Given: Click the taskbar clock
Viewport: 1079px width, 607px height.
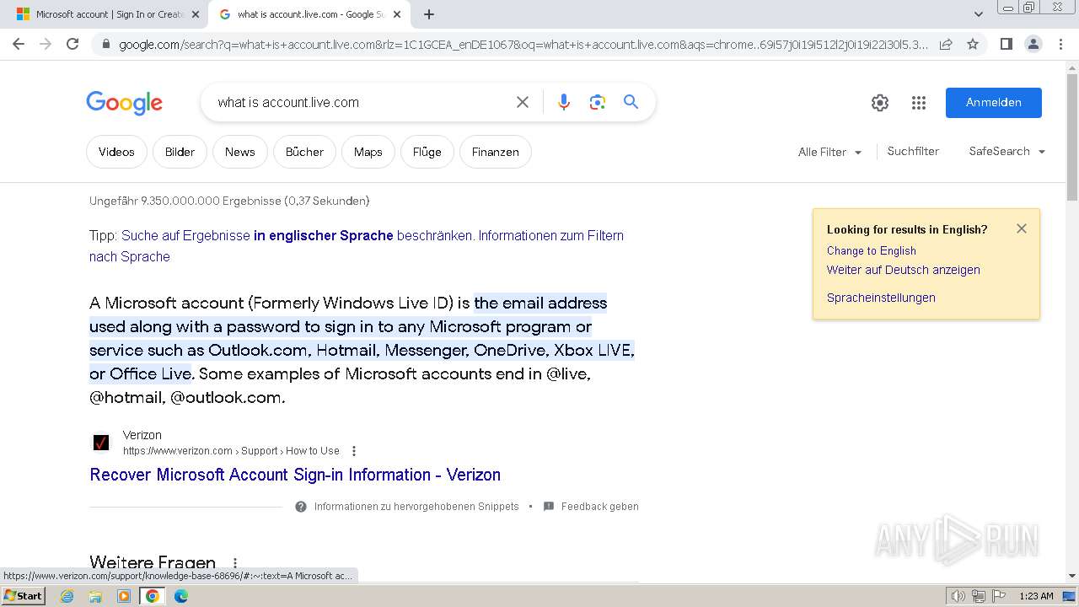Looking at the screenshot, I should [1036, 596].
